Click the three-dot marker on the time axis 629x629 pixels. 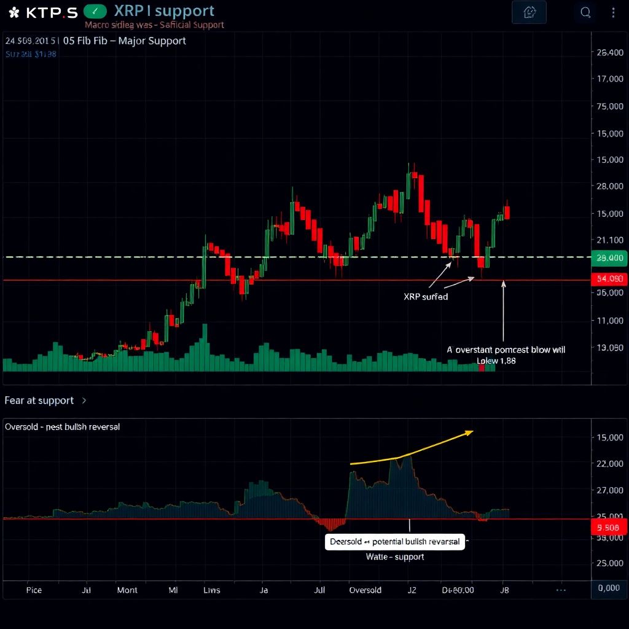click(x=561, y=590)
